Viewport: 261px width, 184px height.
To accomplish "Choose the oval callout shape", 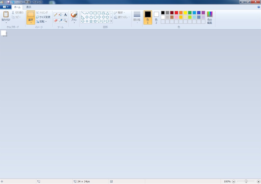I will (x=103, y=21).
